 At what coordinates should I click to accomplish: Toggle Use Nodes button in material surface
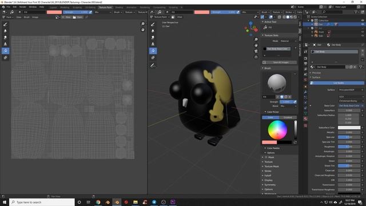click(337, 83)
